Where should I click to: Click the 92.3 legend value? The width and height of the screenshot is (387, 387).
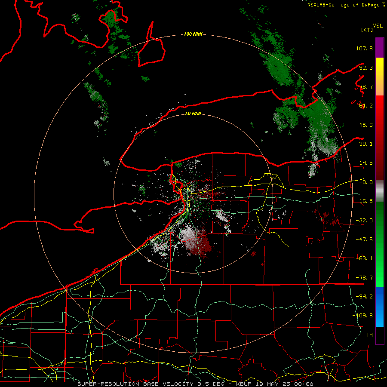366,68
